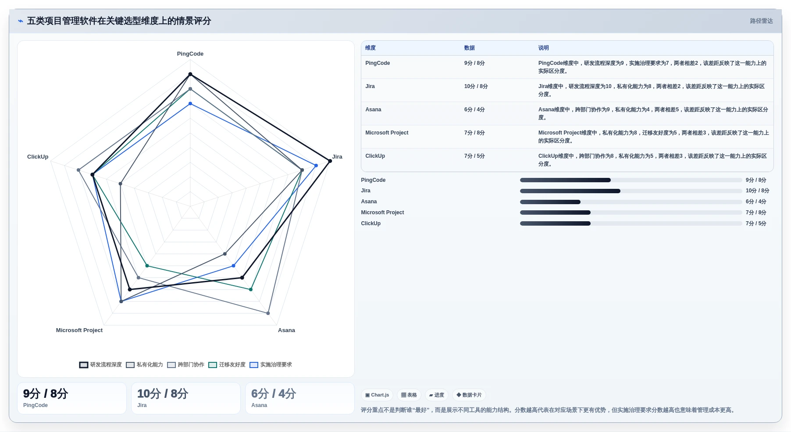This screenshot has width=791, height=432.
Task: Toggle the 研发流程深度 legend series
Action: [x=100, y=365]
